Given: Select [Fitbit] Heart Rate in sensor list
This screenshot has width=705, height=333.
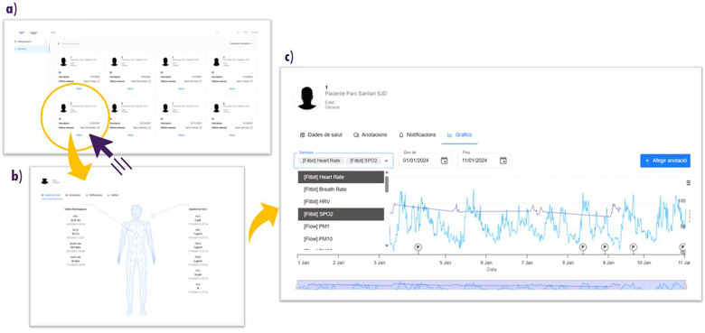Looking at the screenshot, I should click(x=342, y=177).
